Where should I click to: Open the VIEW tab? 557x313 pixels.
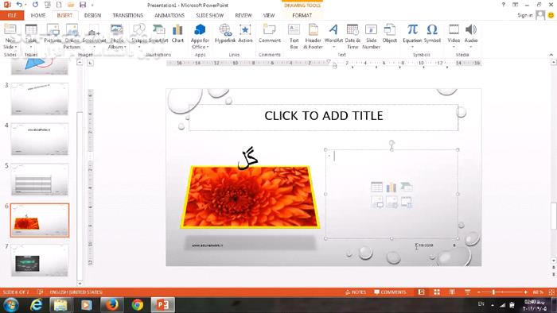click(x=269, y=15)
